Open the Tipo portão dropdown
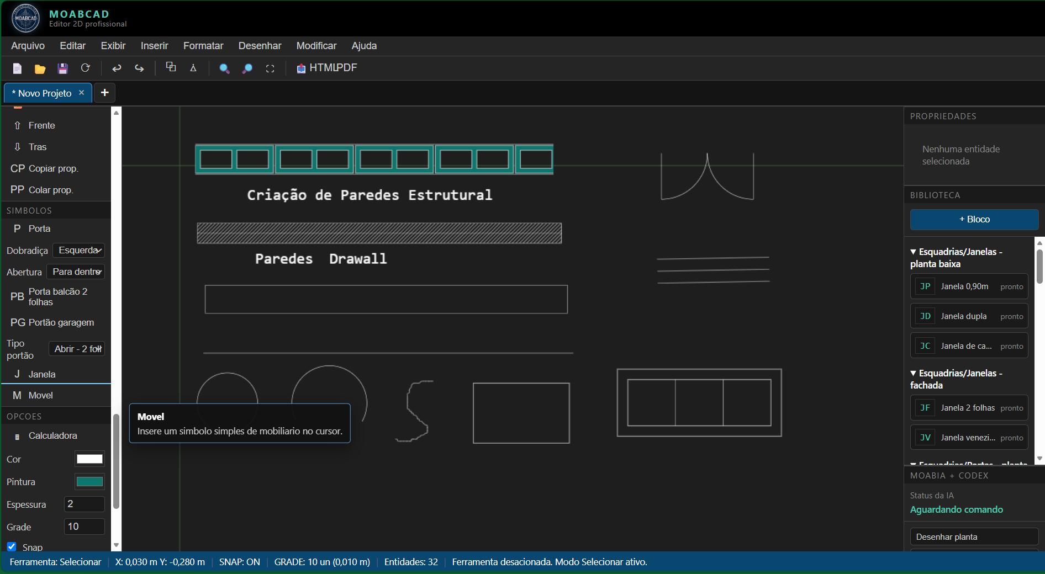1045x574 pixels. pyautogui.click(x=77, y=349)
